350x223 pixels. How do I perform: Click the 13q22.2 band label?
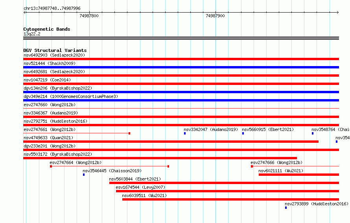coord(32,34)
